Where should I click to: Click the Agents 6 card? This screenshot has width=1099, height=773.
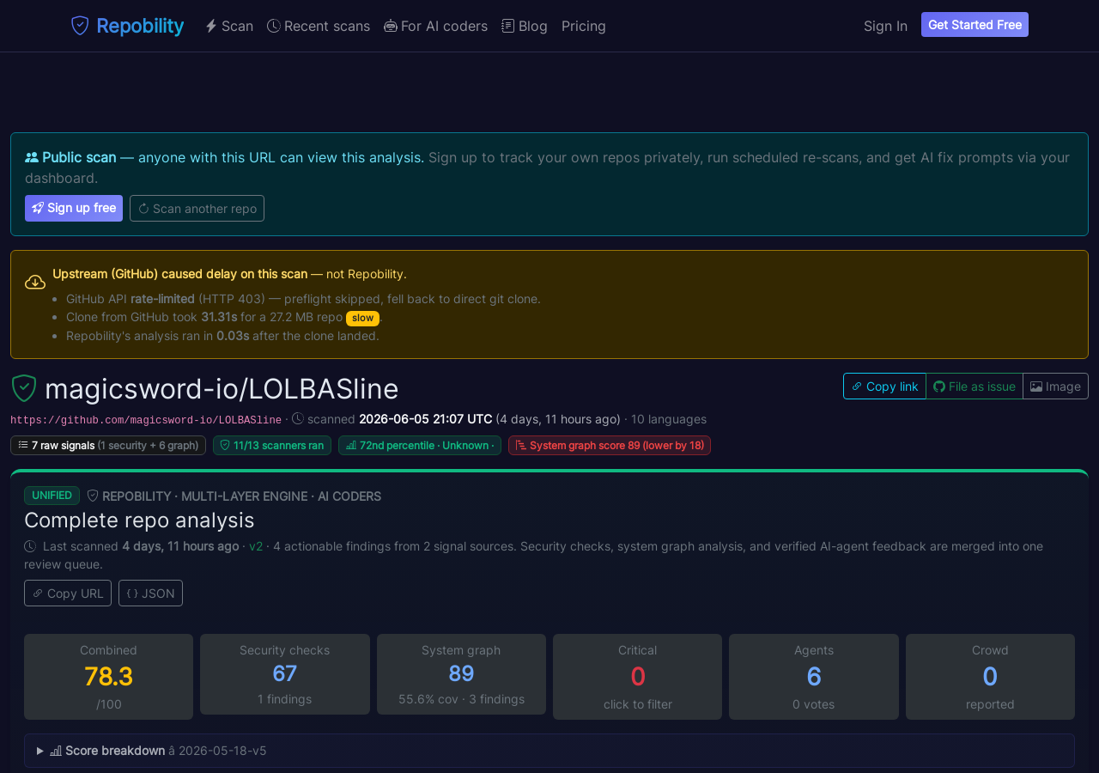click(x=814, y=677)
